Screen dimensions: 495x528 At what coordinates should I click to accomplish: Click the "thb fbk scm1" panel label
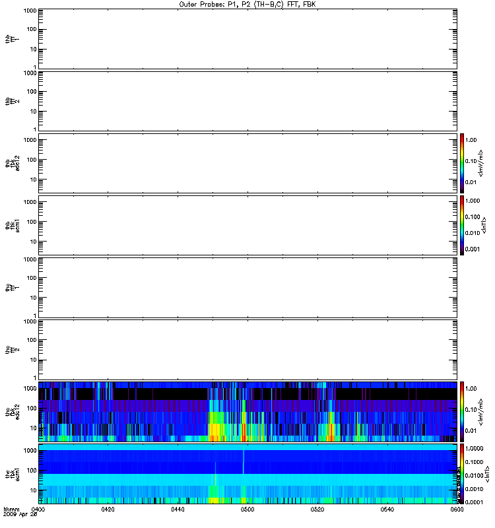click(x=12, y=226)
